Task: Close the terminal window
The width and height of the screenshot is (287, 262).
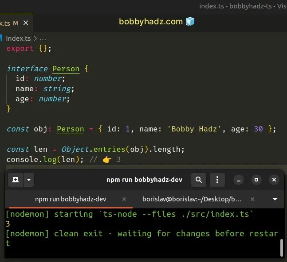Action: pyautogui.click(x=274, y=180)
